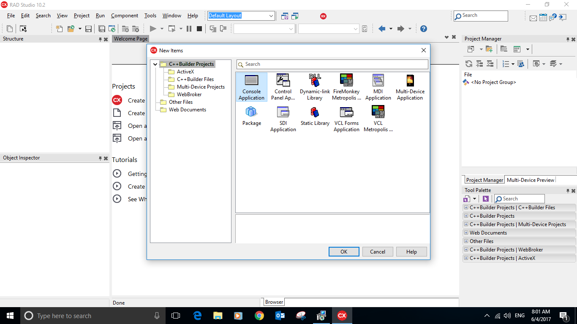Open Microsoft Edge from the taskbar
This screenshot has height=324, width=577.
[x=197, y=316]
